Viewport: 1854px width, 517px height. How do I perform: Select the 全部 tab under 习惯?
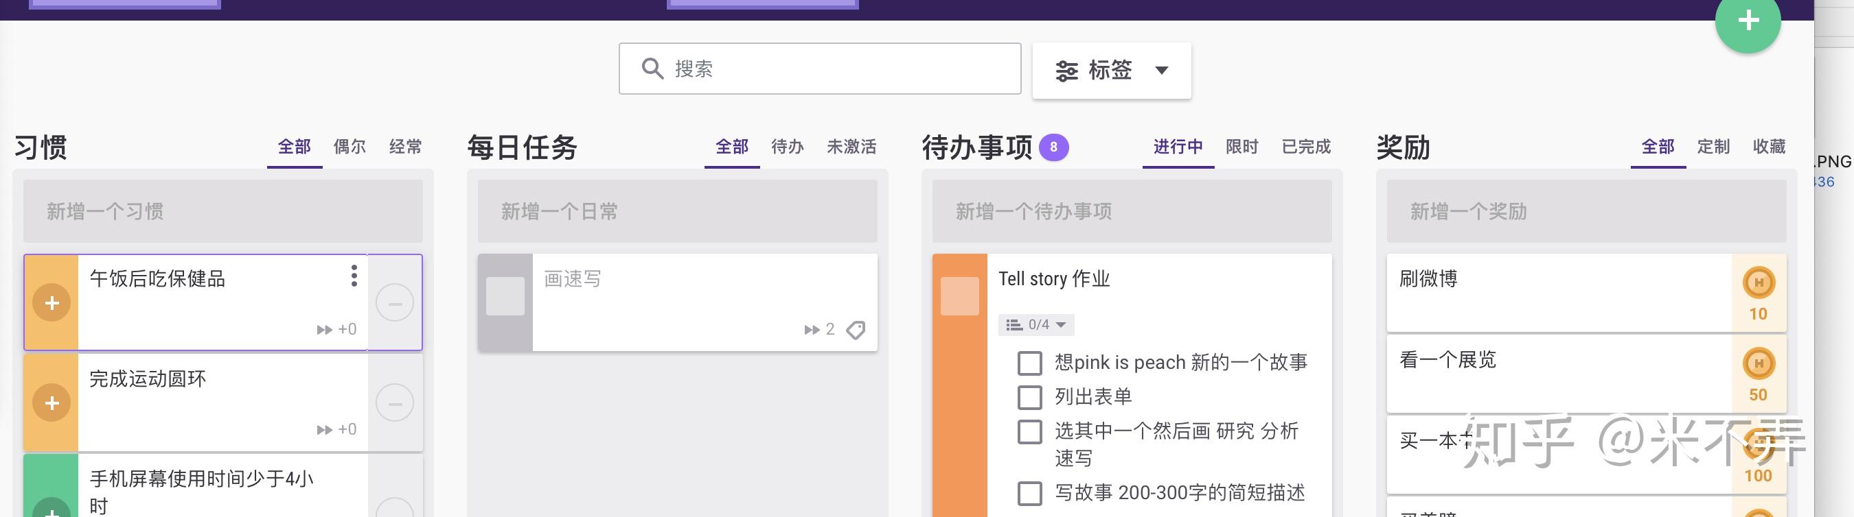pyautogui.click(x=295, y=147)
